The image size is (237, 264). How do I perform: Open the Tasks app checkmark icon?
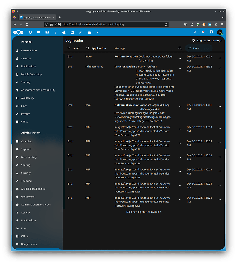[x=97, y=32]
